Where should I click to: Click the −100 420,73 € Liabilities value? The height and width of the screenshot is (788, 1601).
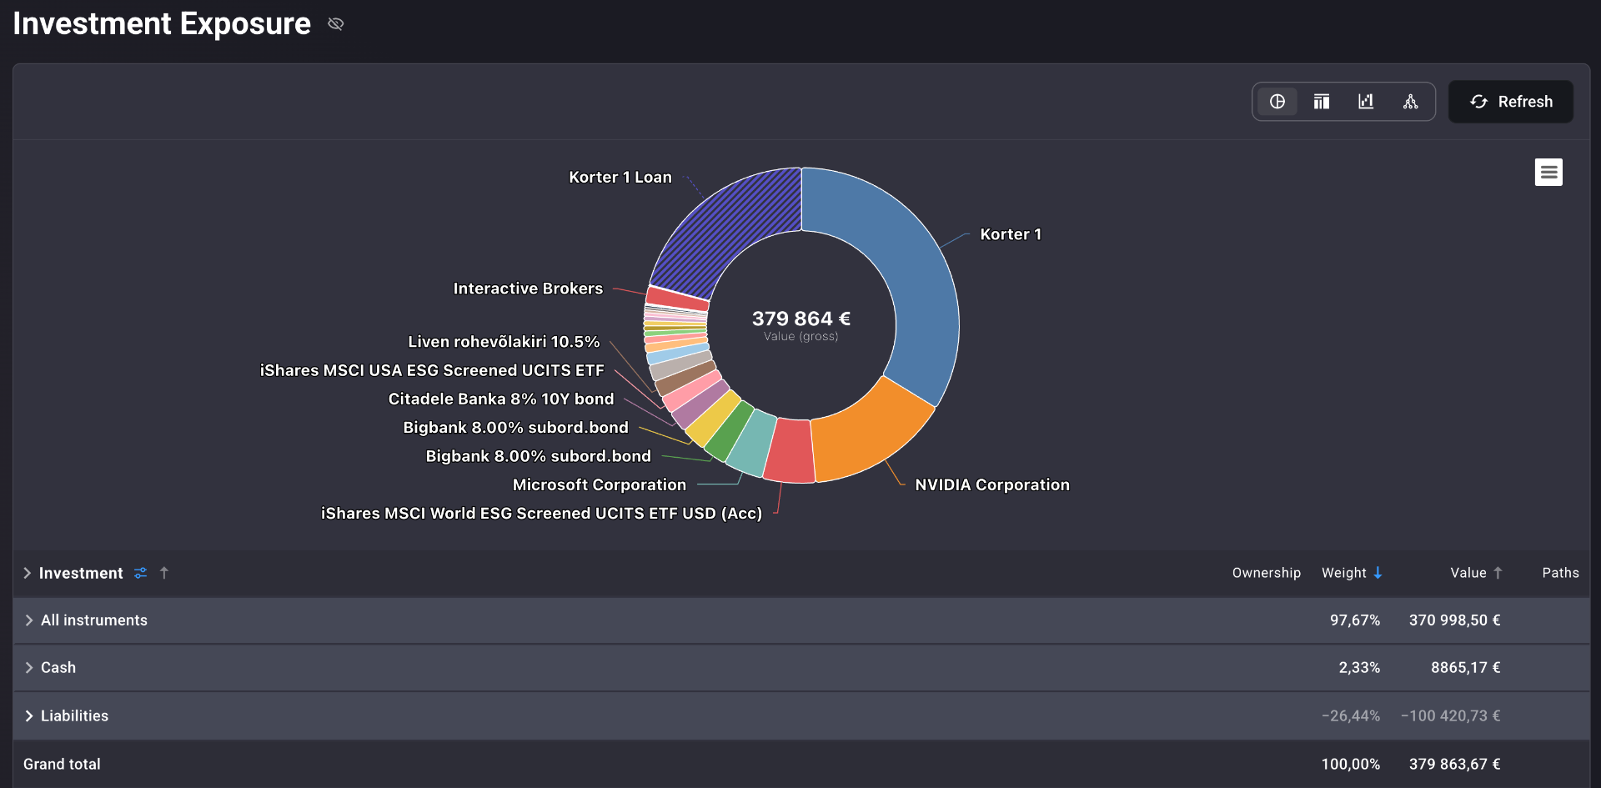click(1451, 716)
